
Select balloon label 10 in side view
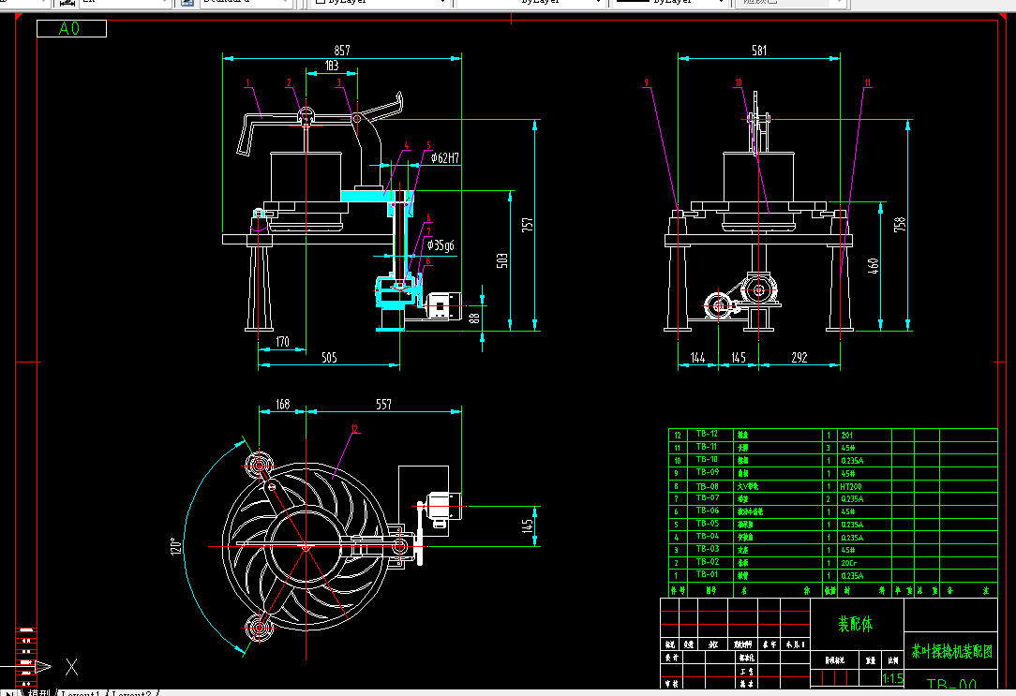738,82
